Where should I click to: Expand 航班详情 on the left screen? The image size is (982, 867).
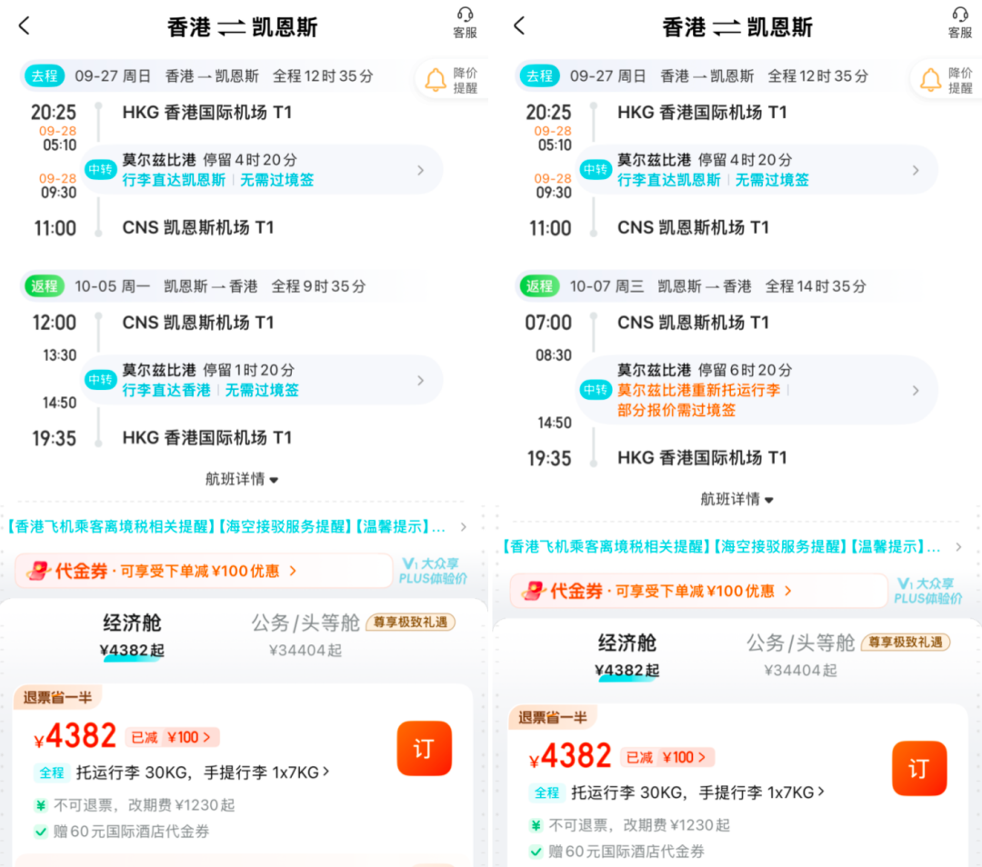pos(242,480)
